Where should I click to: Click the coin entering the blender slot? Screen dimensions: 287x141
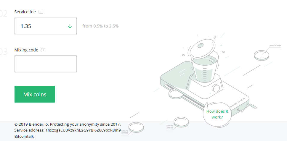(175, 94)
